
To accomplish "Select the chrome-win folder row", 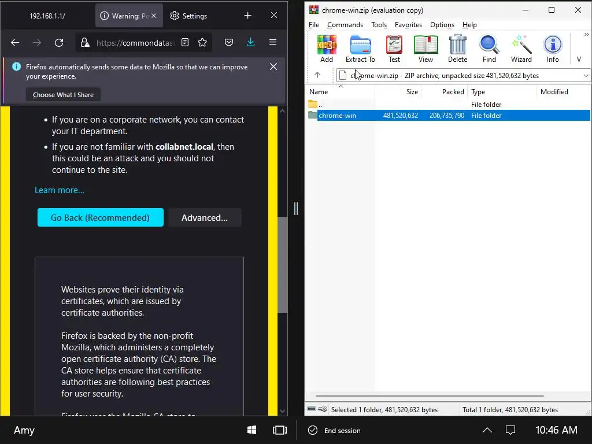I will click(x=449, y=116).
